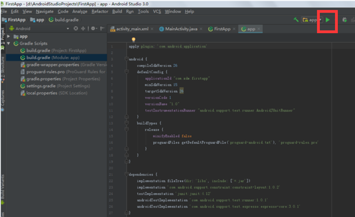Screen dimensions: 355x217
Task: Open the File menu
Action: pyautogui.click(x=4, y=11)
